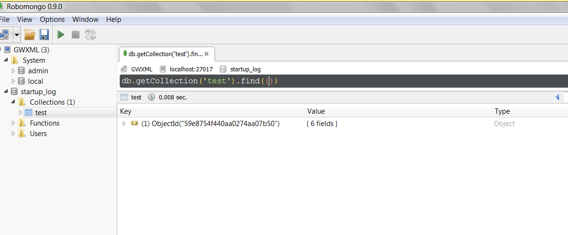Collapse the startup_log database
Image resolution: width=568 pixels, height=235 pixels.
coord(6,92)
